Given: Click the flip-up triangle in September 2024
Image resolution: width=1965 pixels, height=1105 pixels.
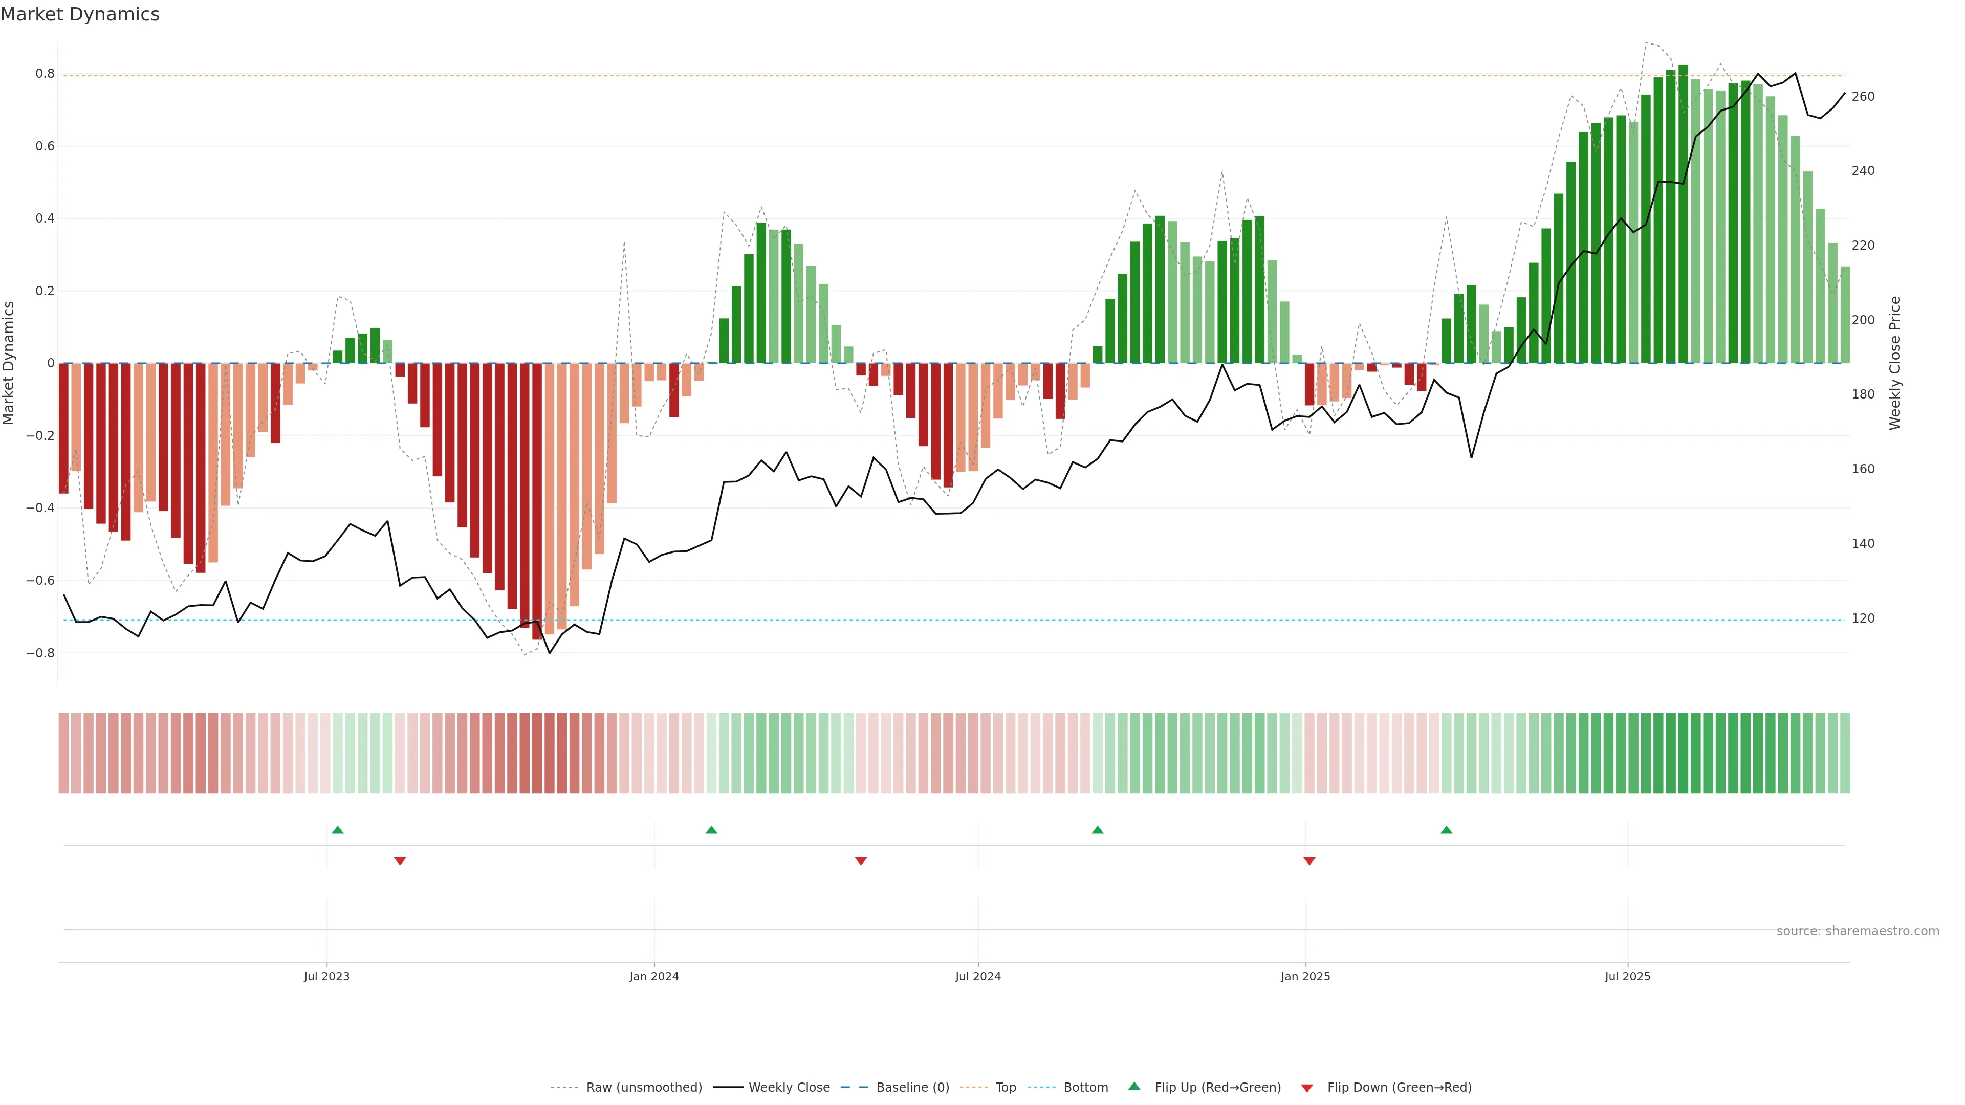Looking at the screenshot, I should tap(1097, 830).
